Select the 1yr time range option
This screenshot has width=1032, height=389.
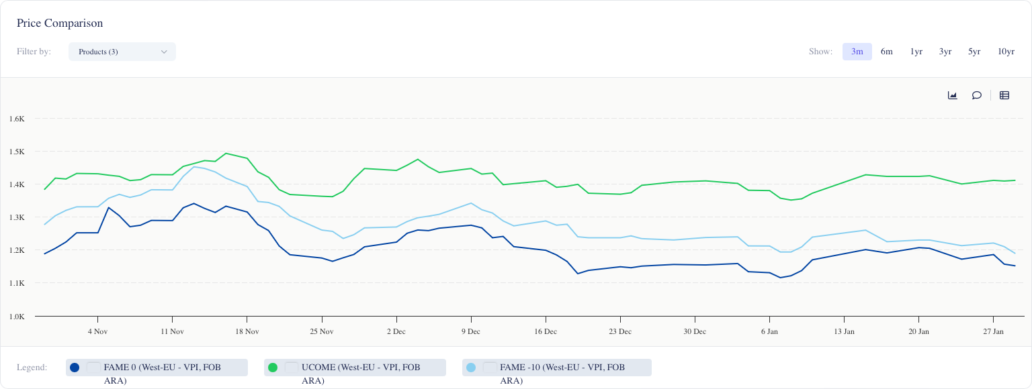pos(916,52)
